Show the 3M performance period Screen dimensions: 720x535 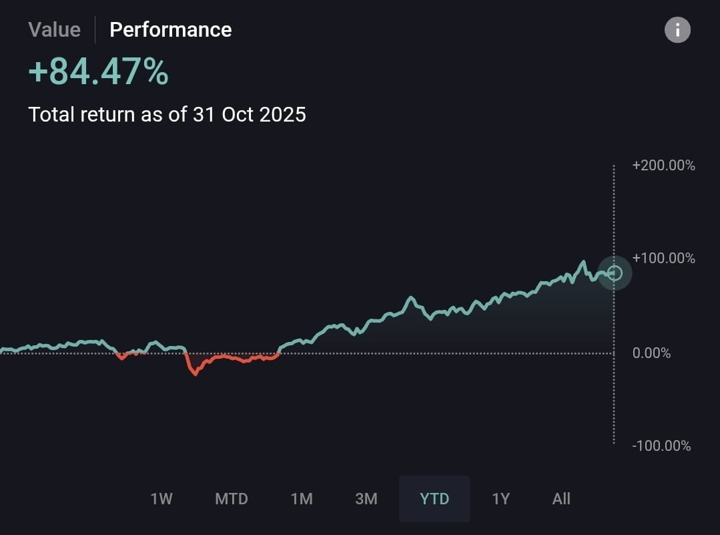(x=366, y=499)
